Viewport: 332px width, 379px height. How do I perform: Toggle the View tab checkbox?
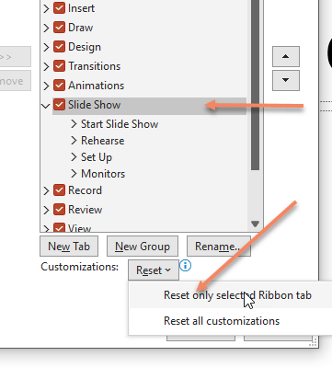click(x=59, y=227)
